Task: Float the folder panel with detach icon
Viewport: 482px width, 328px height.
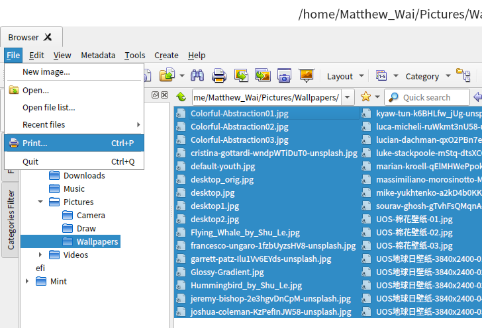Action: pos(155,95)
